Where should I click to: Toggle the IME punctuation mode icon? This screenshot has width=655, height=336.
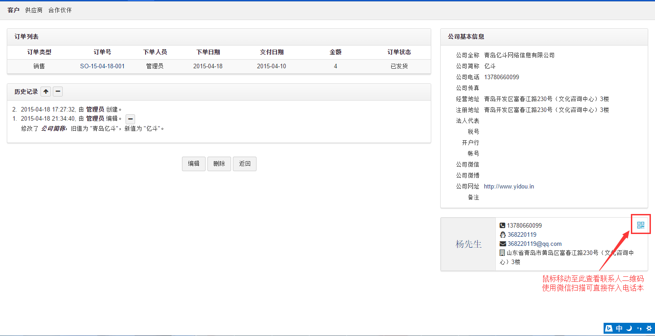point(639,328)
